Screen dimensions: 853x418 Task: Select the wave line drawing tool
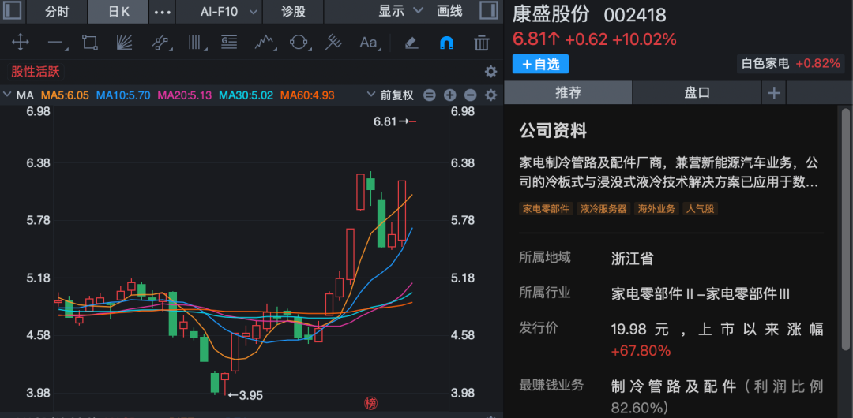(264, 43)
